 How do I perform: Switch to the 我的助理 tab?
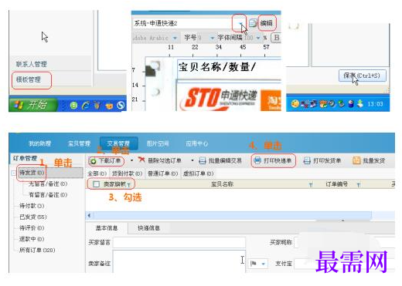coord(39,143)
